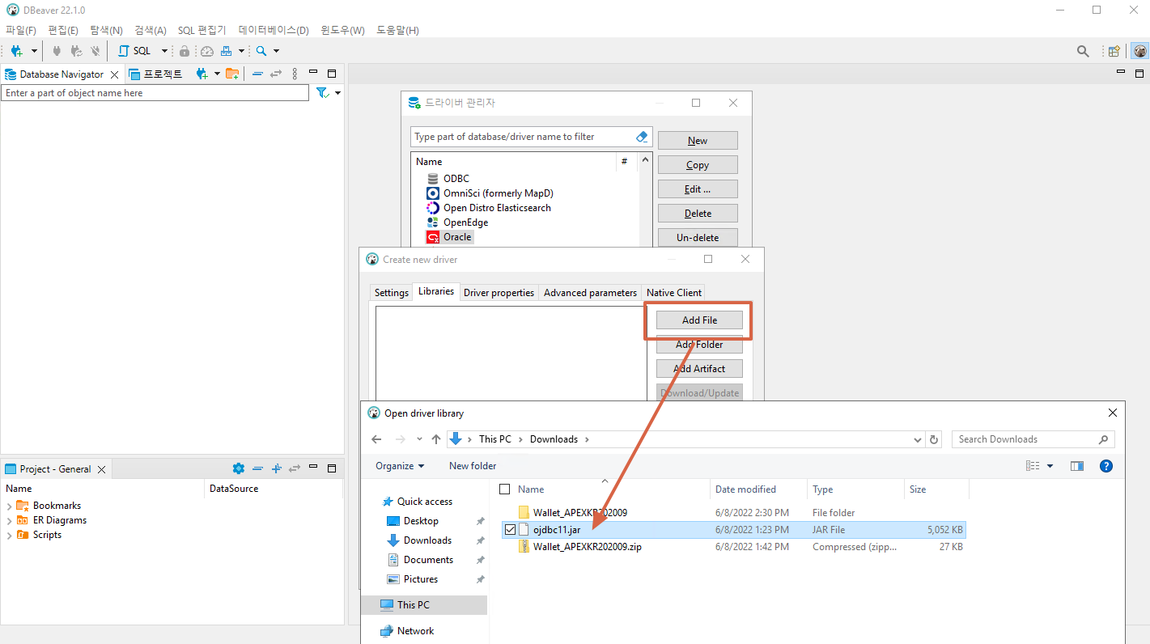The width and height of the screenshot is (1150, 644).
Task: Click the blue stacked-boxes icon in main toolbar
Action: click(x=227, y=51)
